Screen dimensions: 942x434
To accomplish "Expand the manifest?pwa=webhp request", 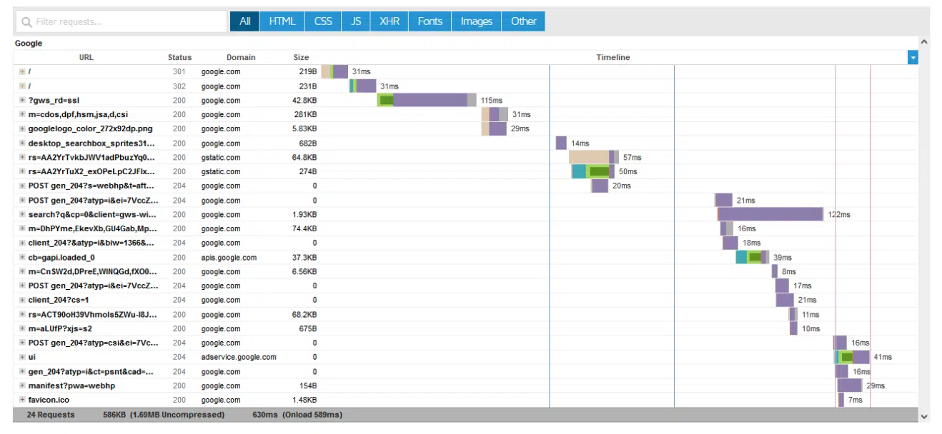I will click(x=22, y=386).
